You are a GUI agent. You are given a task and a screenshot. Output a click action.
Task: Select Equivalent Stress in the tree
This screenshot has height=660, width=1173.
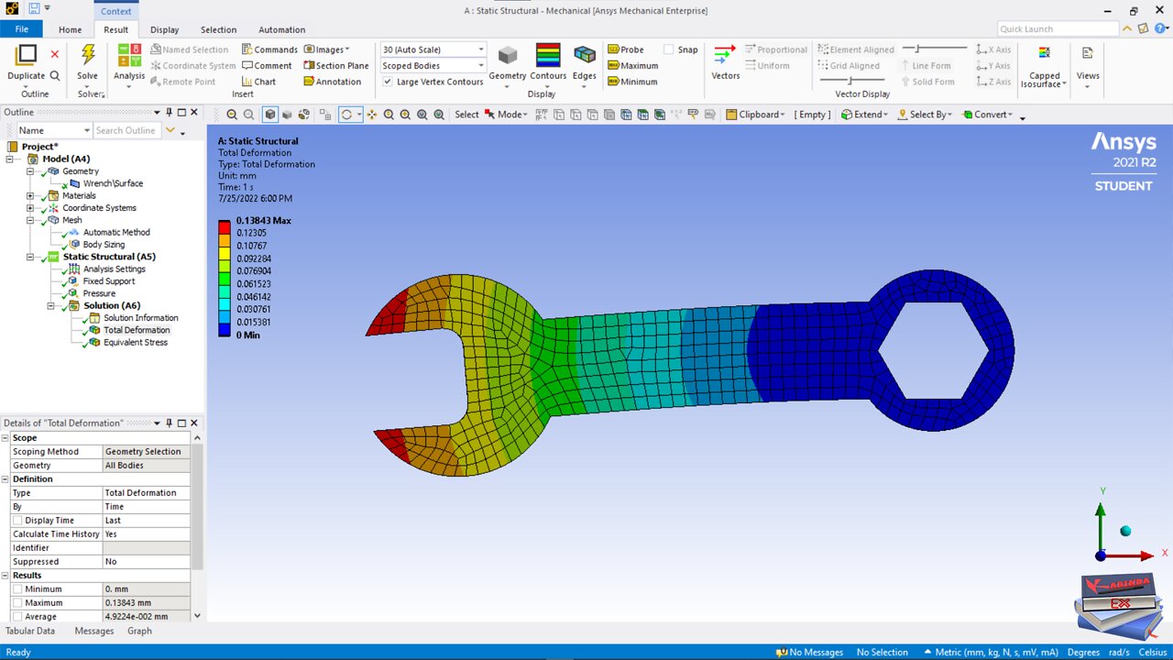click(x=136, y=342)
